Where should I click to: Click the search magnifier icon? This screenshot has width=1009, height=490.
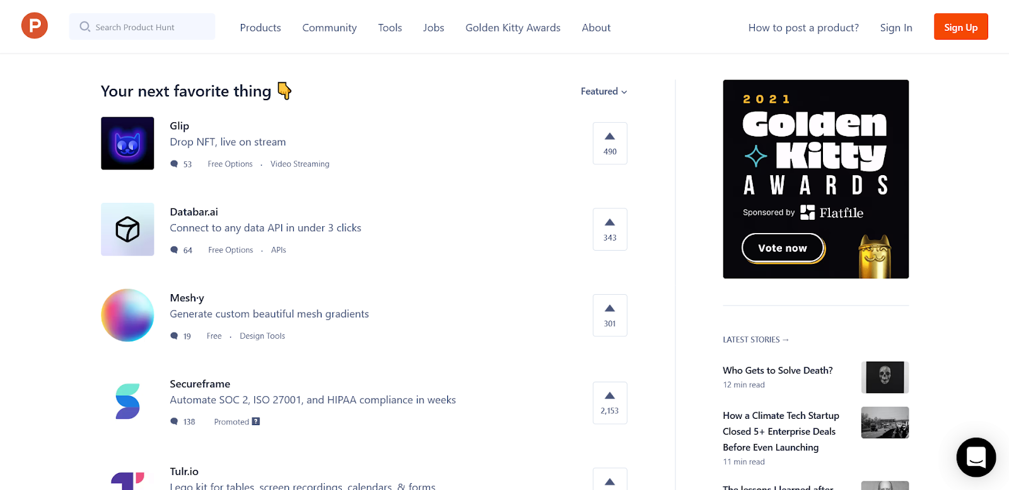[x=85, y=26]
